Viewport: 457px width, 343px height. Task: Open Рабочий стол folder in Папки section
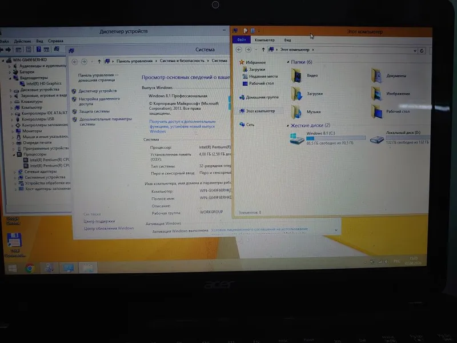pyautogui.click(x=390, y=111)
